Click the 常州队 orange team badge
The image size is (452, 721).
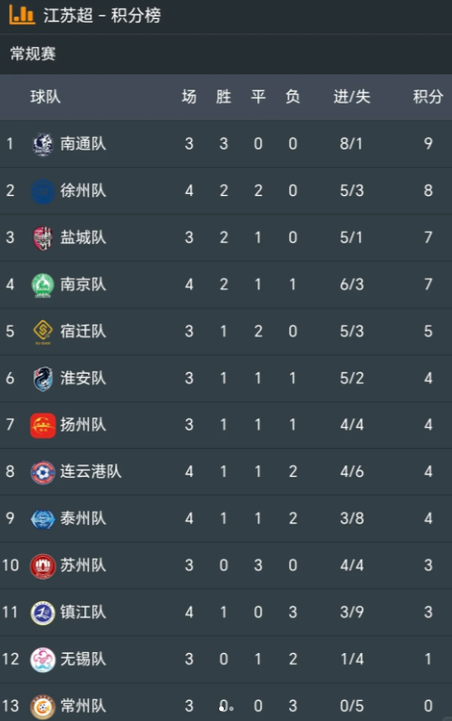[43, 706]
